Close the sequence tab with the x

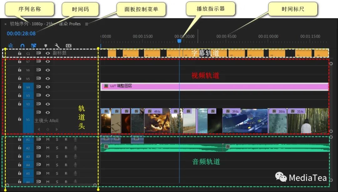tap(5, 24)
